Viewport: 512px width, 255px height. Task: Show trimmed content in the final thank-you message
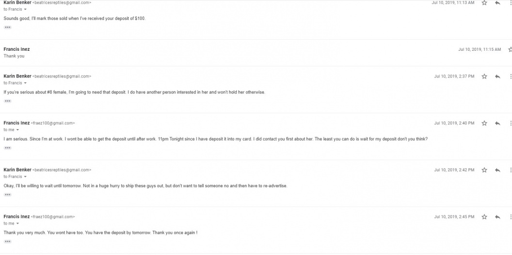click(x=7, y=241)
